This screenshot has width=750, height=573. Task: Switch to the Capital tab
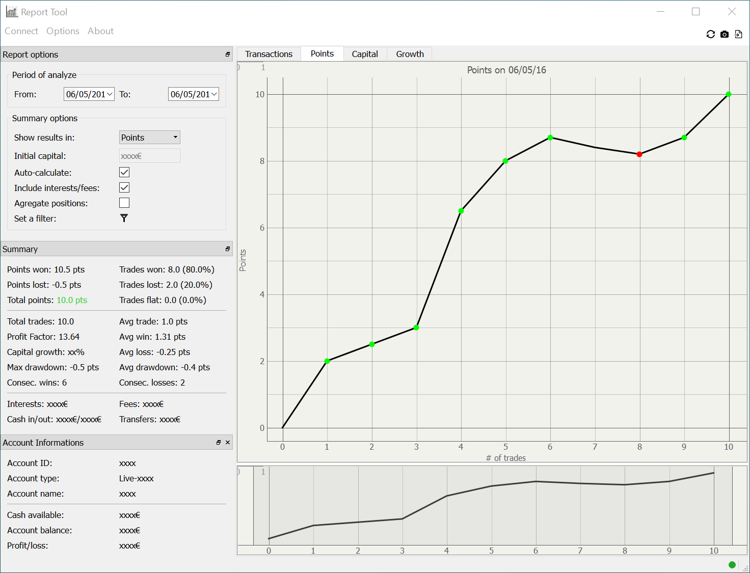(x=365, y=54)
